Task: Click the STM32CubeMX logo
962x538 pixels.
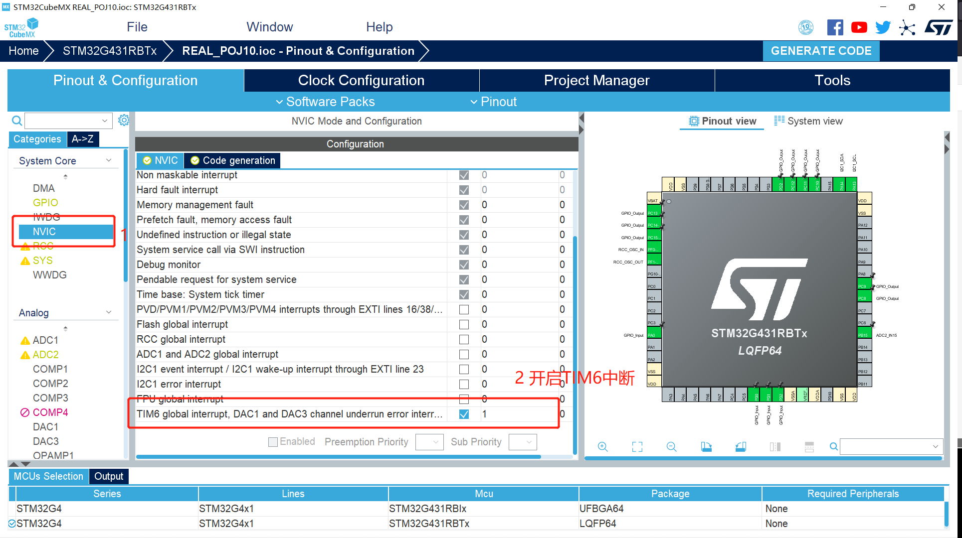Action: pos(21,27)
